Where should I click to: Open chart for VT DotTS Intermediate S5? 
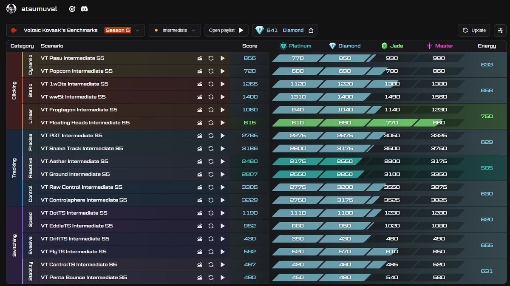[x=200, y=213]
